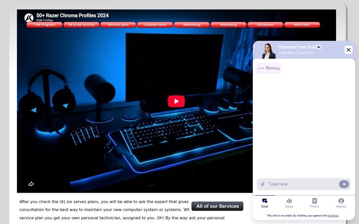Open the Free Programs menu
Viewport: 359px width, 224px height.
point(44,25)
